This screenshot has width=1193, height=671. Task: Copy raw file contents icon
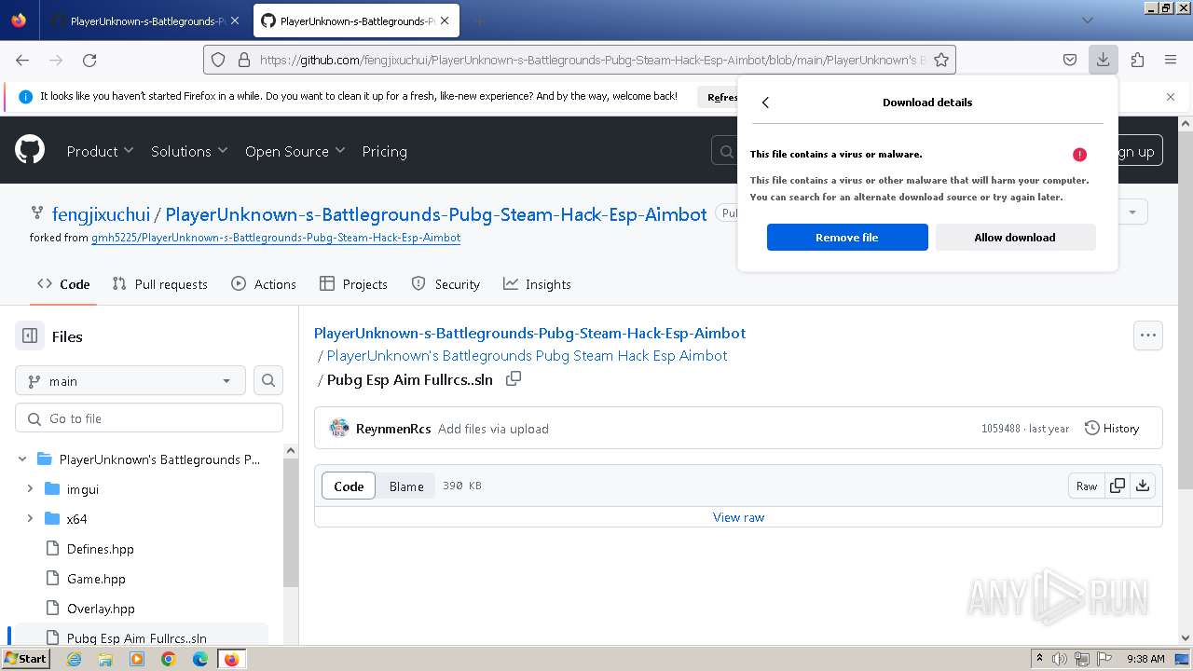[1117, 486]
